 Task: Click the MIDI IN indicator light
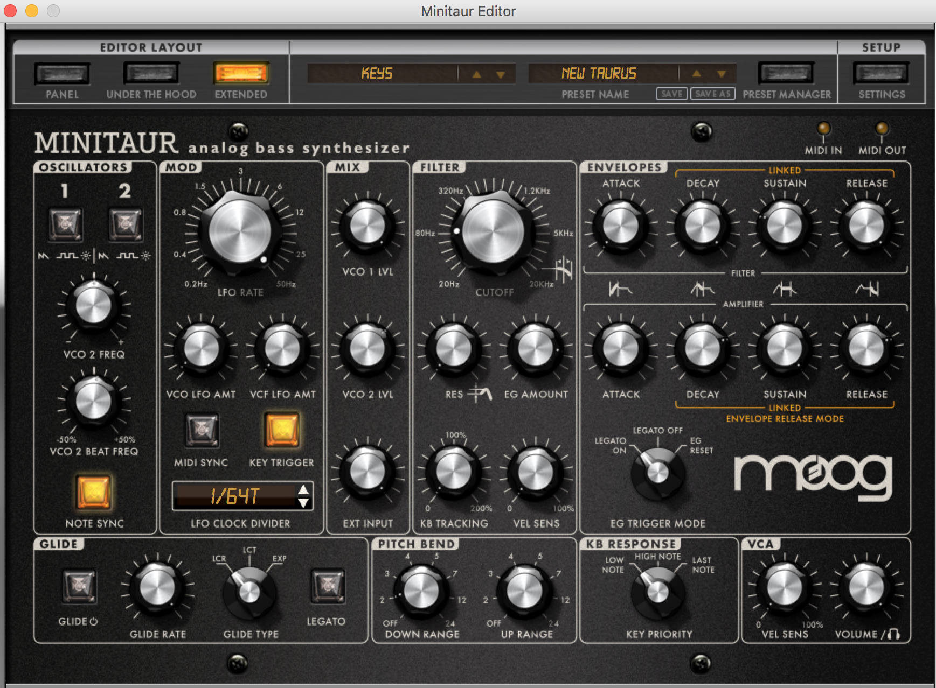point(823,129)
